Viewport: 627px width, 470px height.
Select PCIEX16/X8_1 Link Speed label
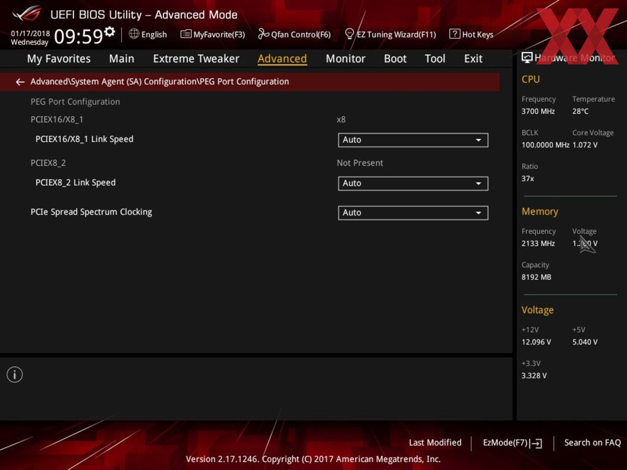click(84, 139)
